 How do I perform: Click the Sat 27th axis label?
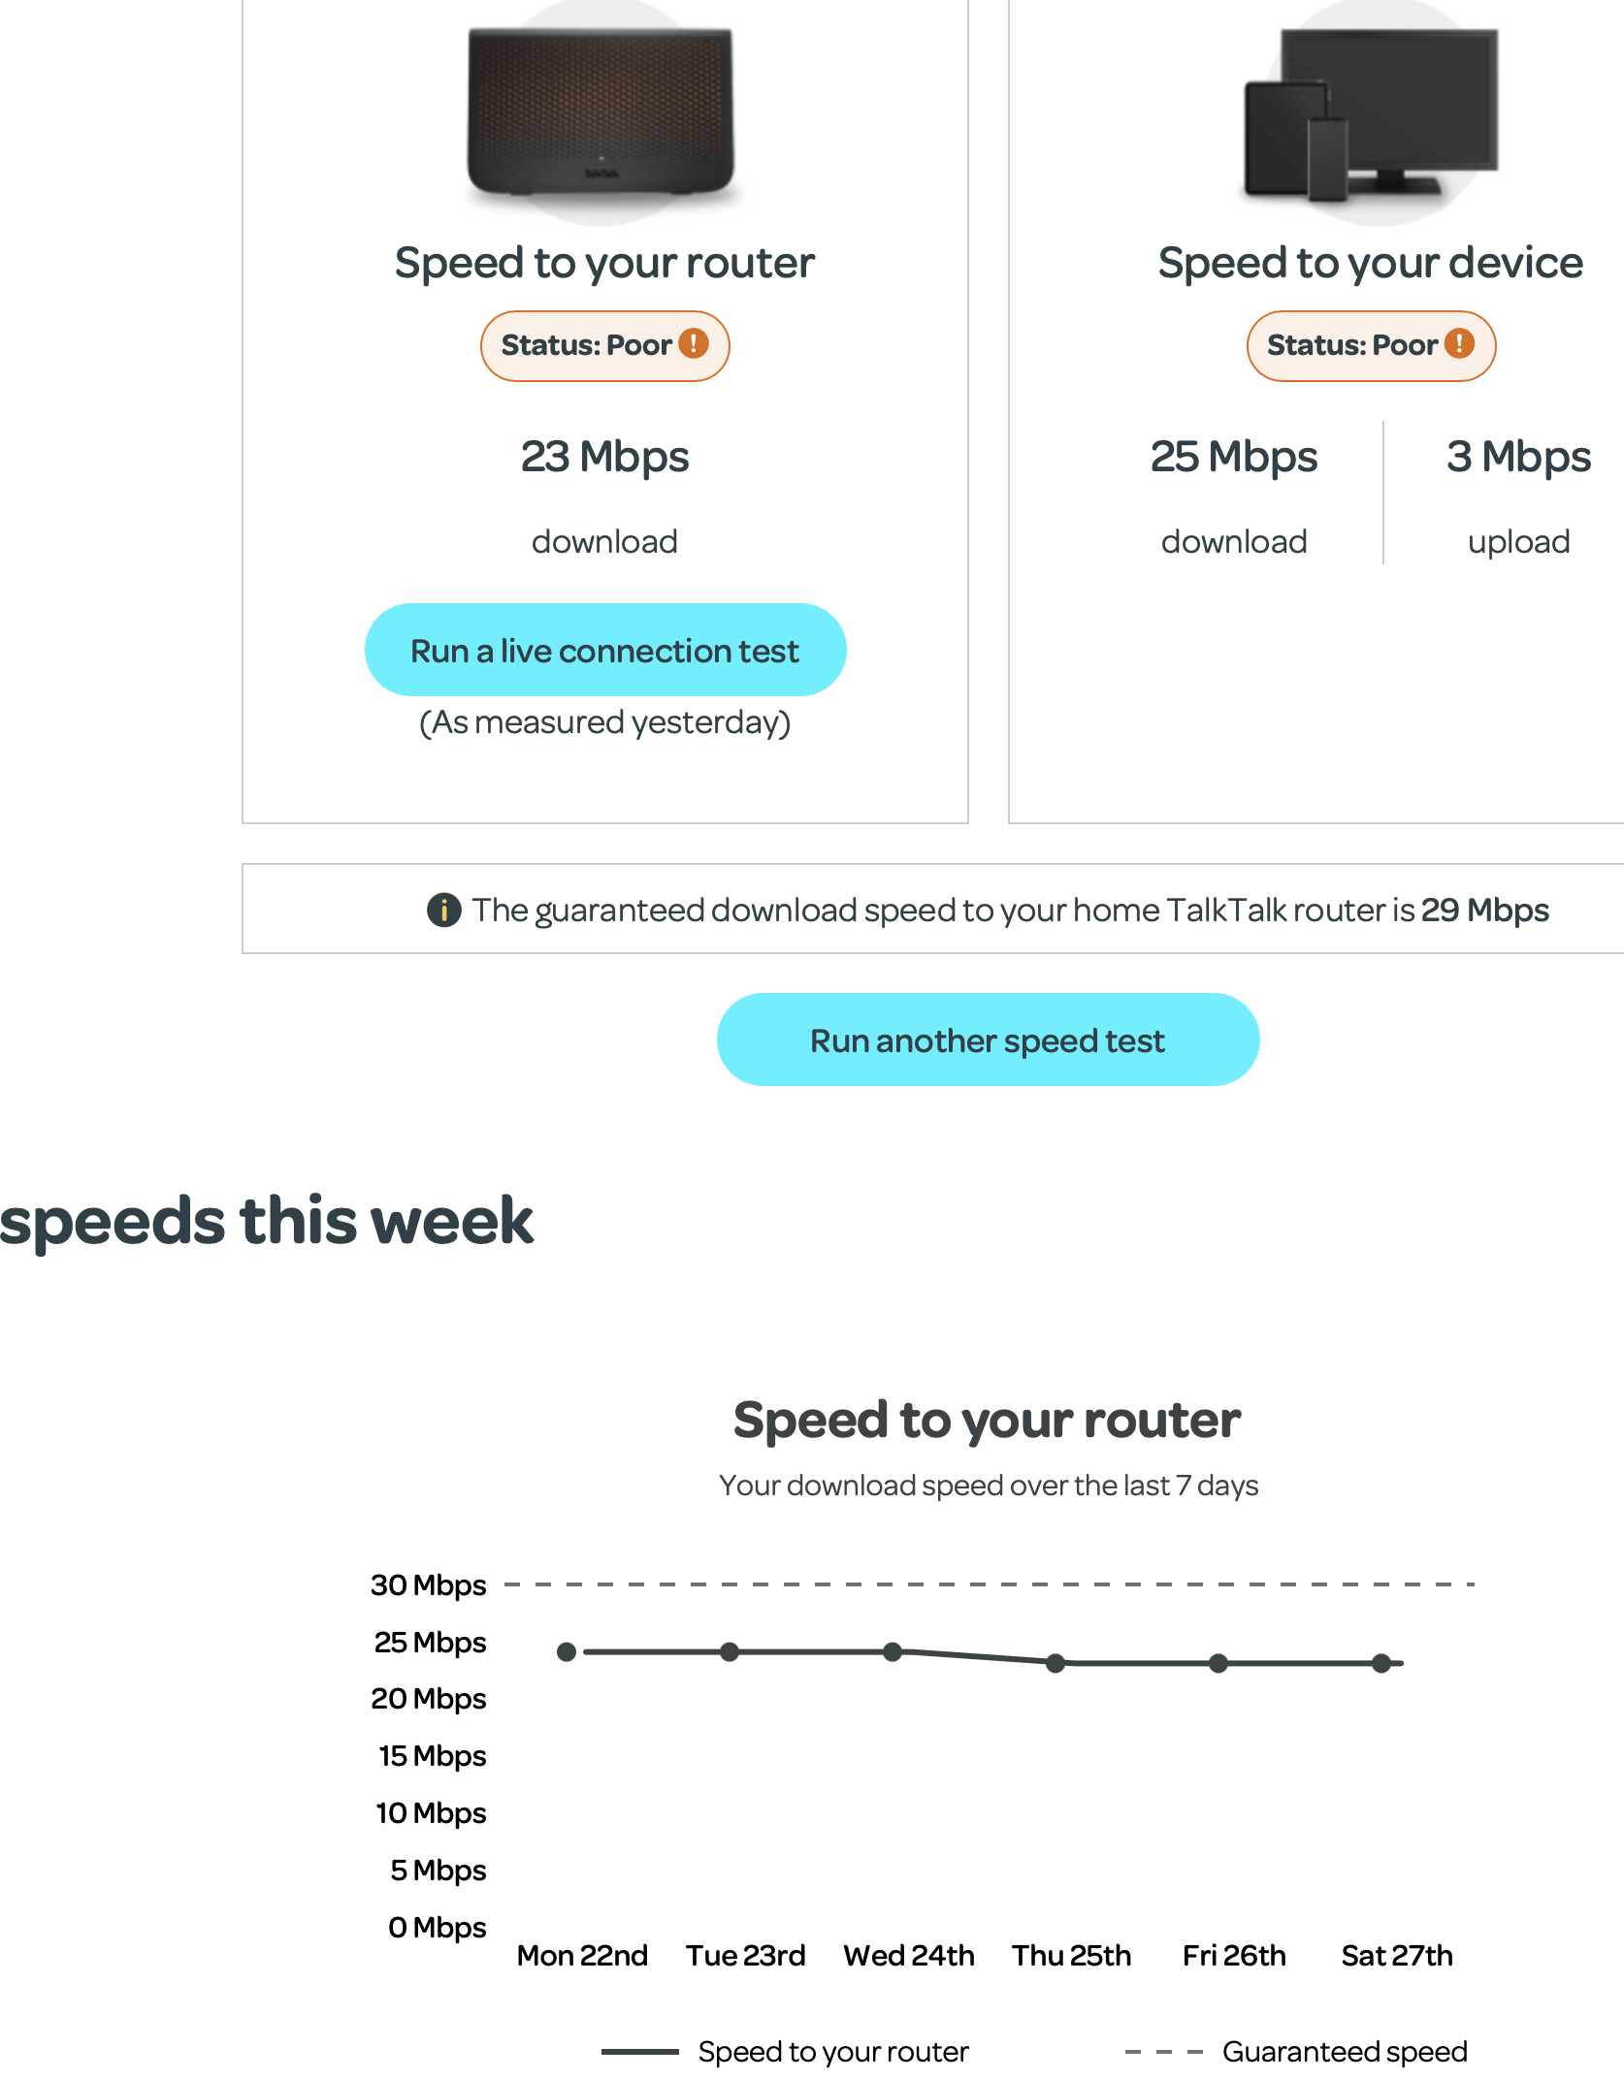pos(1396,1956)
